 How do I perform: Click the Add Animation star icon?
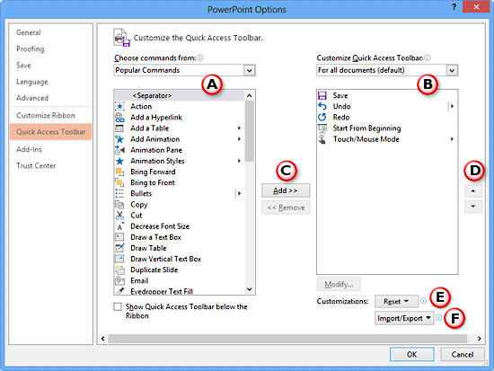tap(119, 139)
